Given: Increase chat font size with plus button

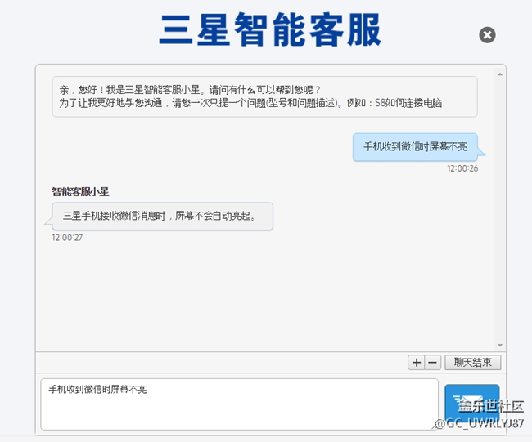Looking at the screenshot, I should coord(417,363).
